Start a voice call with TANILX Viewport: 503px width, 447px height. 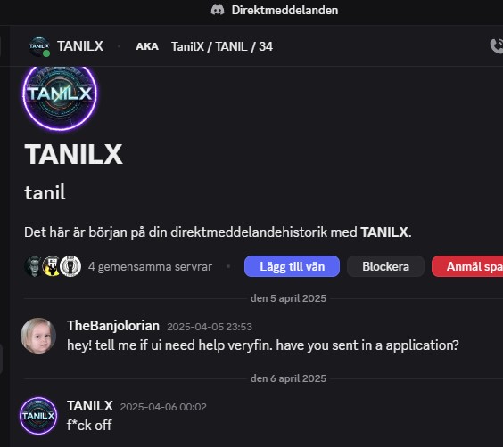tap(496, 46)
